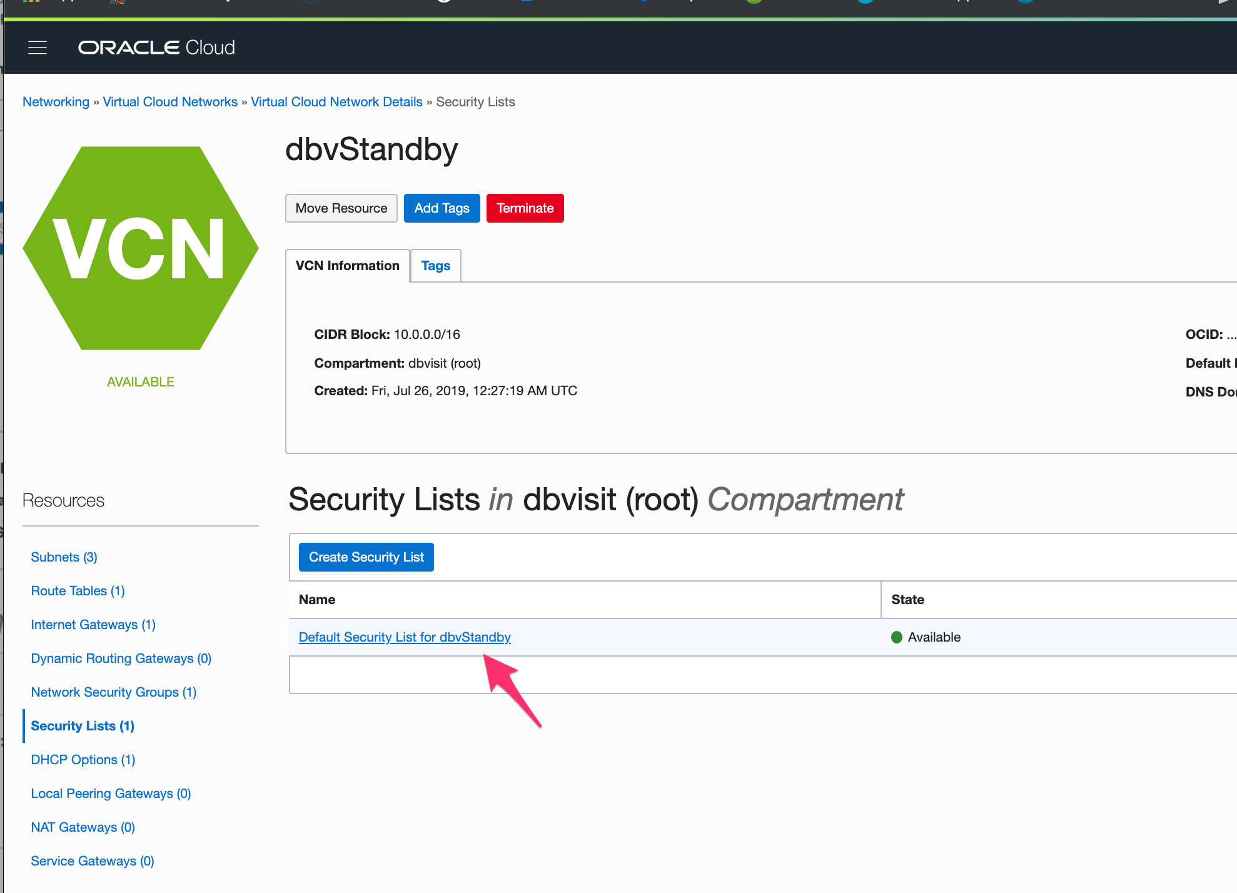Open NAT Gateways (0) resource
Screen dimensions: 1237x893
pyautogui.click(x=83, y=827)
